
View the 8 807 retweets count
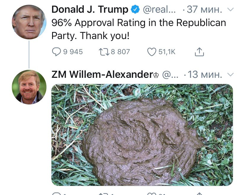pyautogui.click(x=120, y=52)
